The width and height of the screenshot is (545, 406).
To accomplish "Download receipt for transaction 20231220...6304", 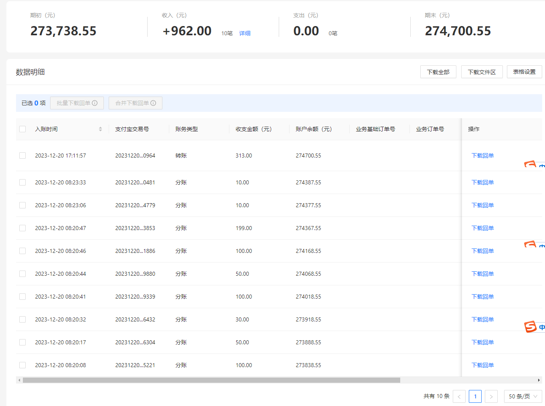I will click(483, 342).
